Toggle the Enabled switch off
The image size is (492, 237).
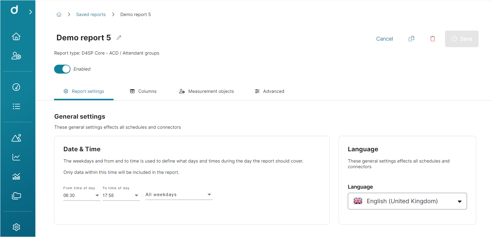(x=62, y=69)
